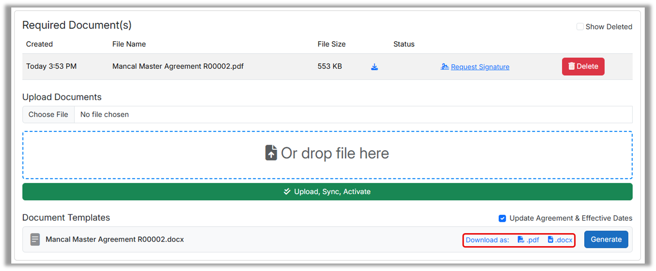This screenshot has height=271, width=656.
Task: Click the double-check icon on green upload button
Action: click(287, 191)
